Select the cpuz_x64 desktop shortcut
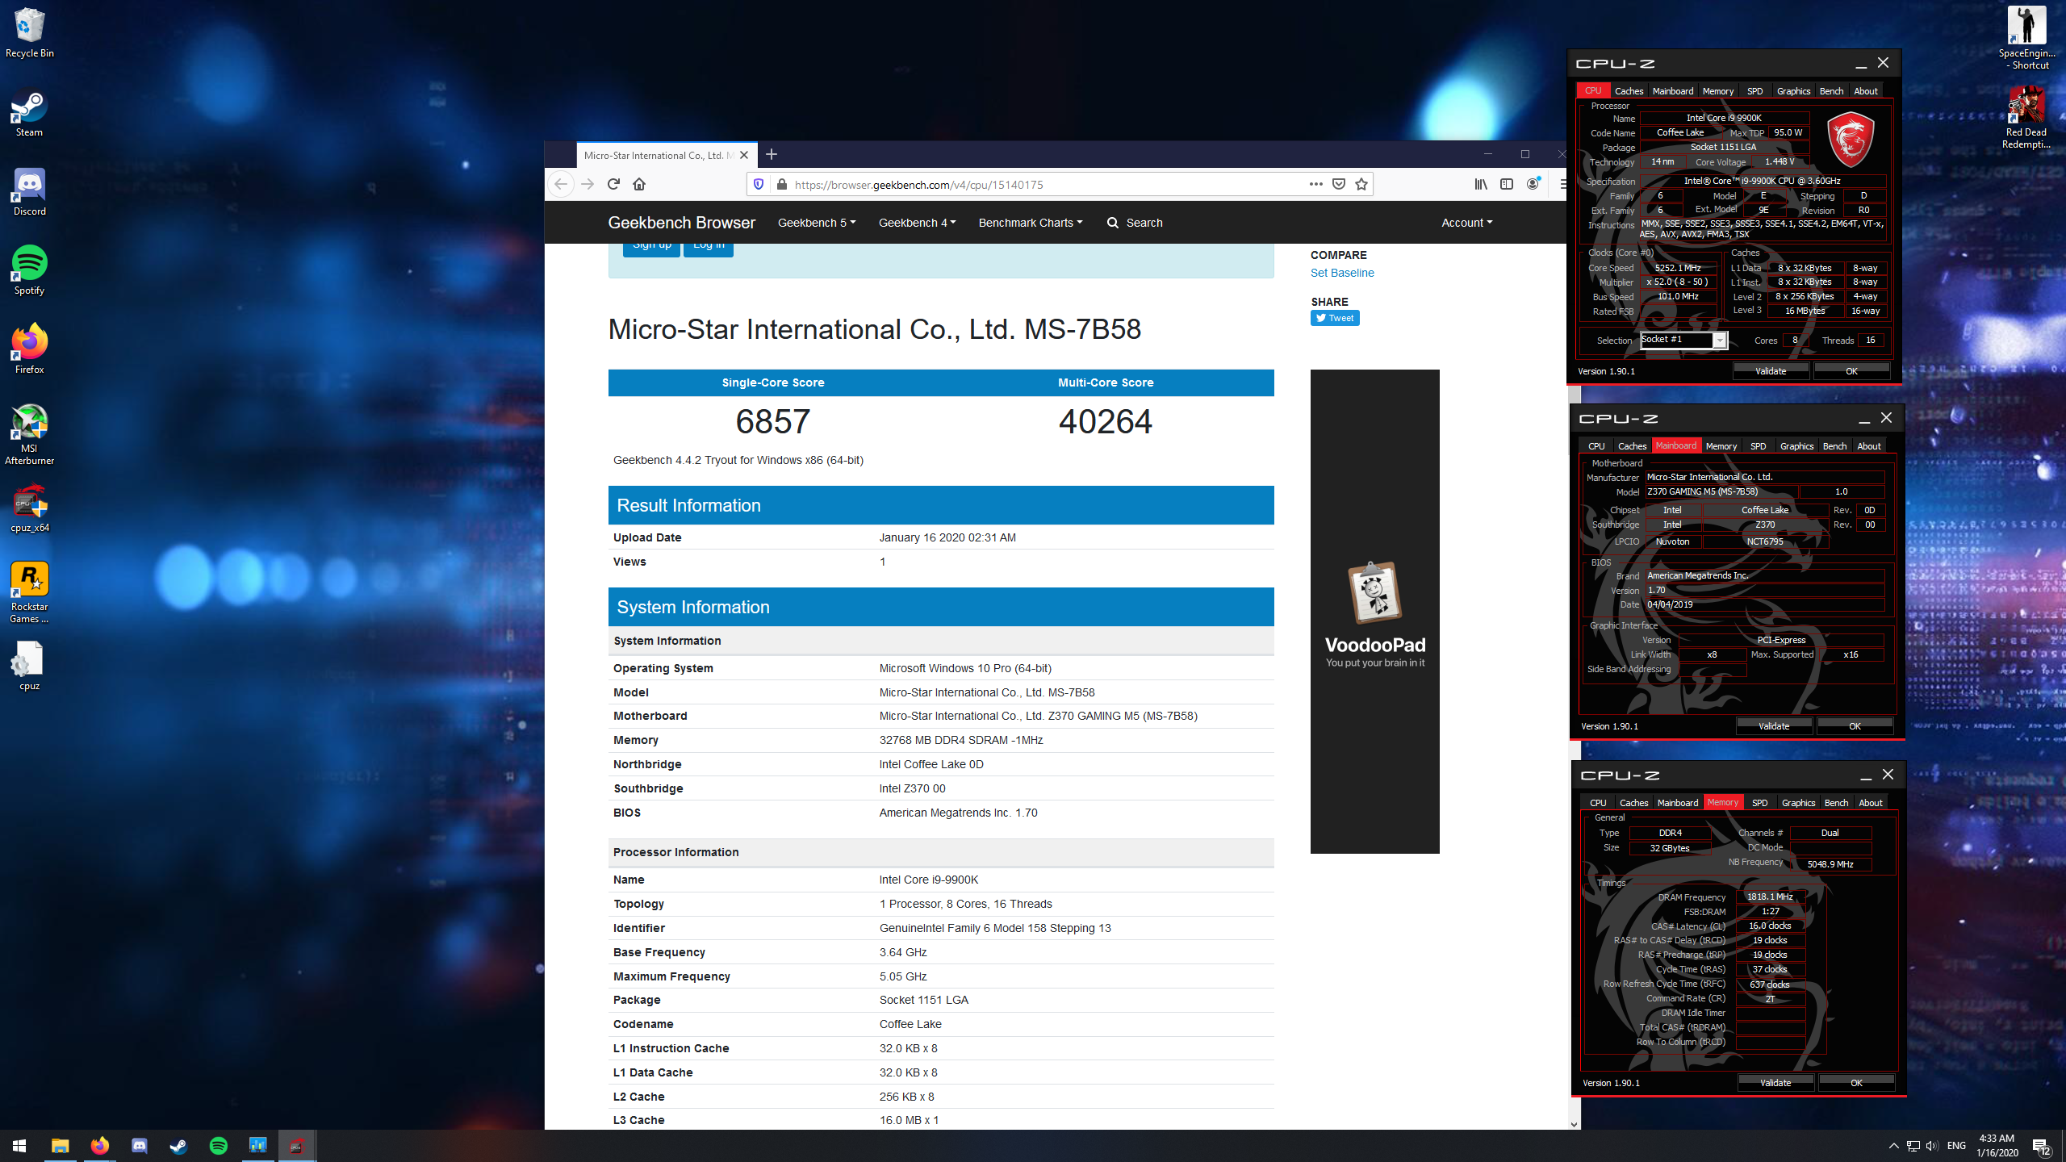 tap(29, 508)
